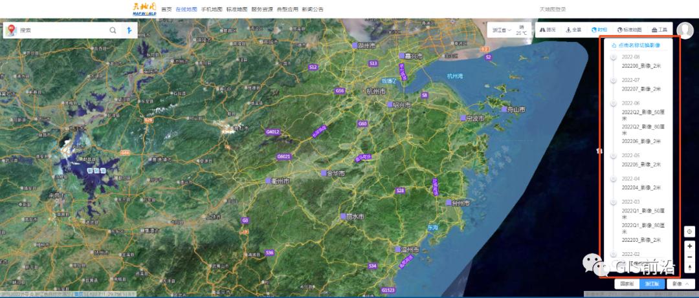Click the 路况 traffic road icon

point(543,30)
